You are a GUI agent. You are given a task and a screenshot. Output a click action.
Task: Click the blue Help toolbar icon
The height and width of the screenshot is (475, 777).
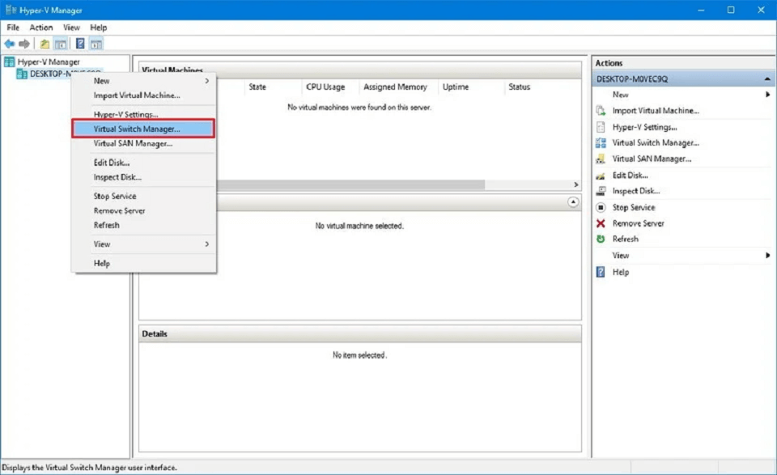tap(80, 44)
